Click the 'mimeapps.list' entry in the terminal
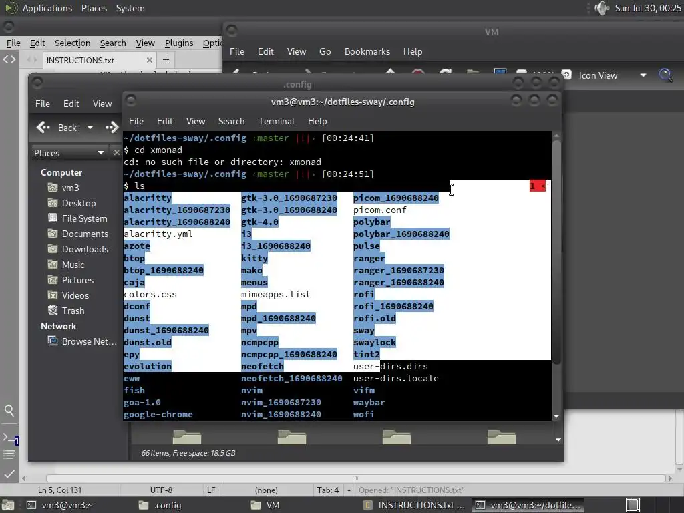This screenshot has width=684, height=513. click(x=276, y=295)
